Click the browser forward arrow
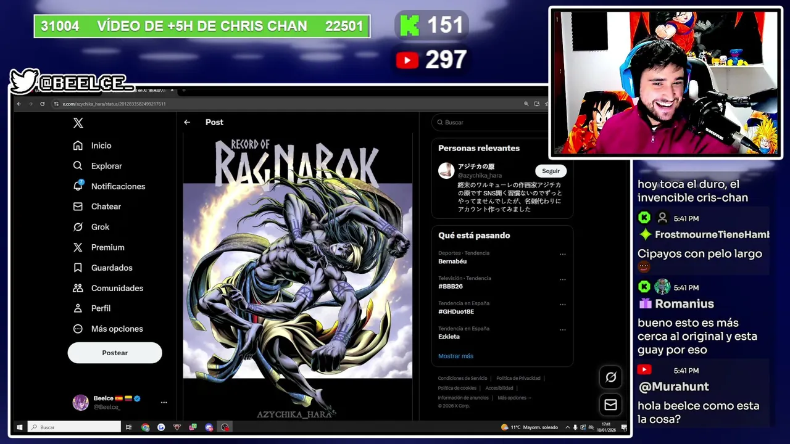Image resolution: width=790 pixels, height=444 pixels. 30,104
